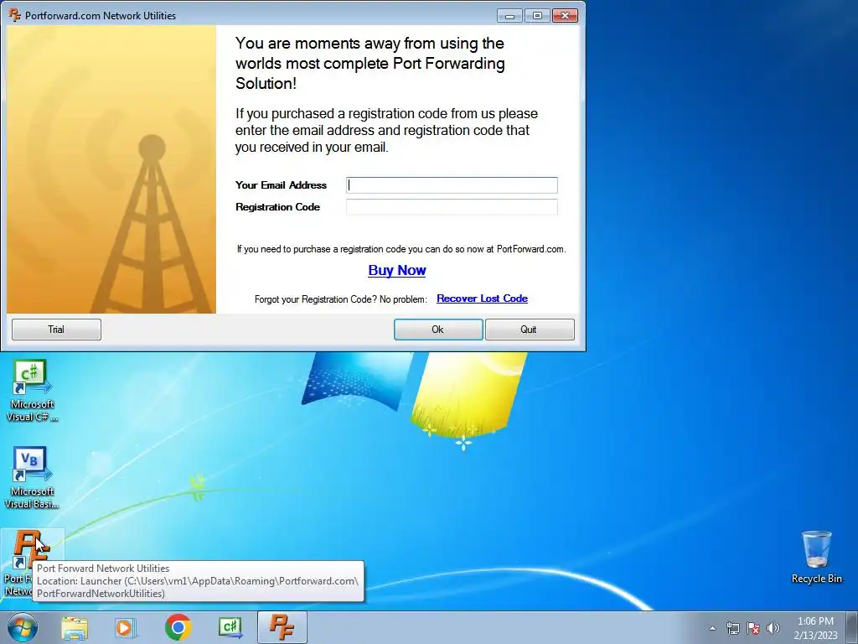Open Microsoft Visual C# desktop shortcut
The height and width of the screenshot is (644, 858).
point(32,391)
